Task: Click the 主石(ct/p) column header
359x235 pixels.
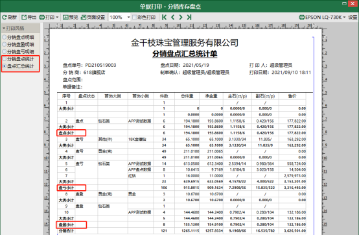Action: point(237,96)
